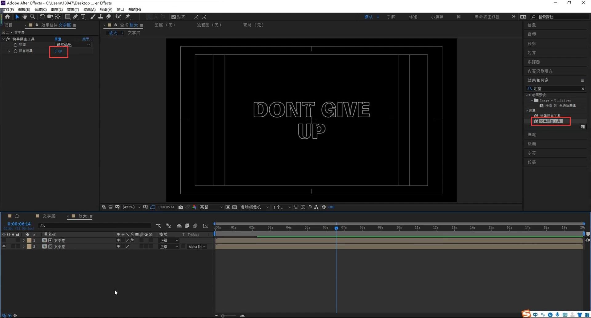Select the Zoom magnifier tool
Viewport: 591px width, 318px height.
pos(32,17)
